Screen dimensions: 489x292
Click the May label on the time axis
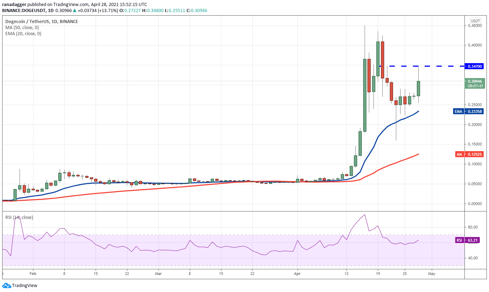click(431, 274)
